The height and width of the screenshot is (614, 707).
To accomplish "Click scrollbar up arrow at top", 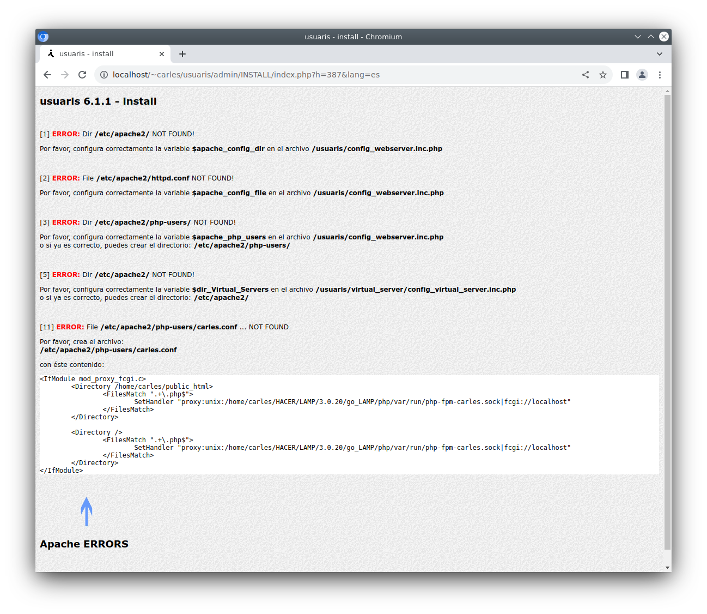I will 668,91.
